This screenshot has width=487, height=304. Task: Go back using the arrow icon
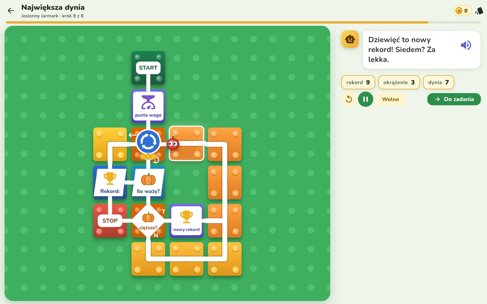[x=11, y=11]
